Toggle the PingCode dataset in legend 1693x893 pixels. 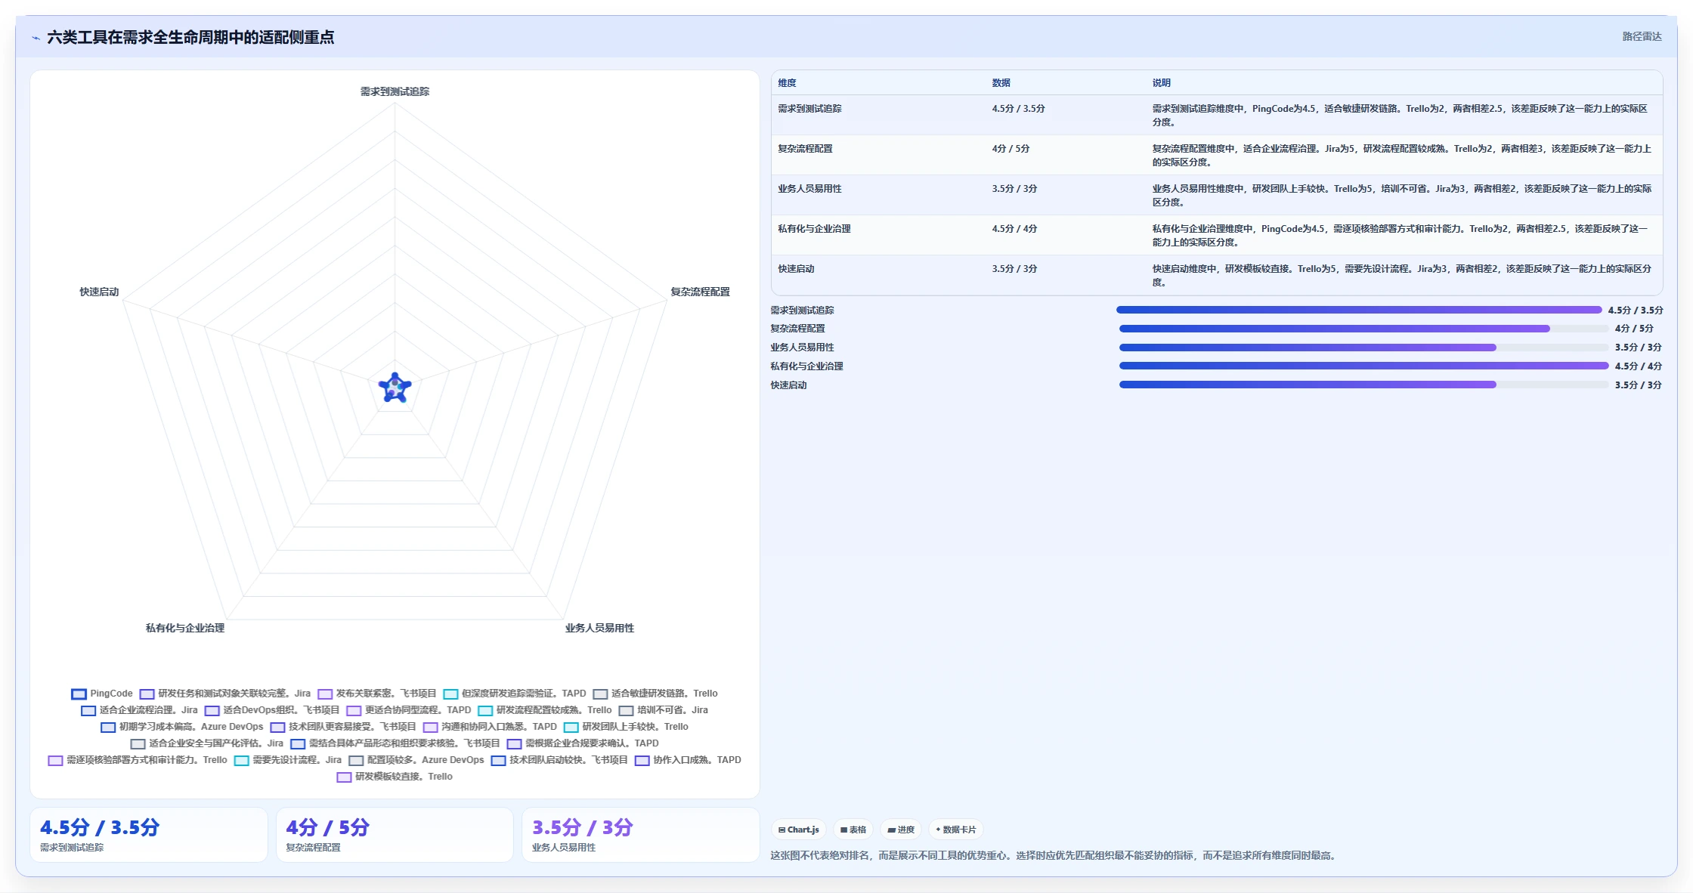coord(102,694)
